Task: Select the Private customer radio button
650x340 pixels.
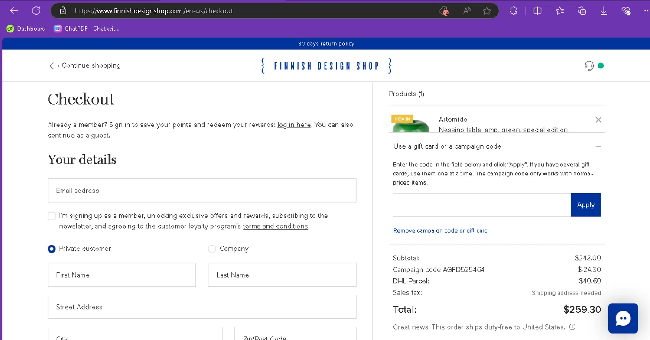Action: (52, 249)
